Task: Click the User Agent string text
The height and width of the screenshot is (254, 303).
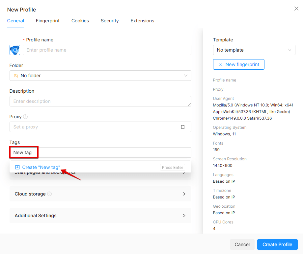Action: pyautogui.click(x=253, y=112)
